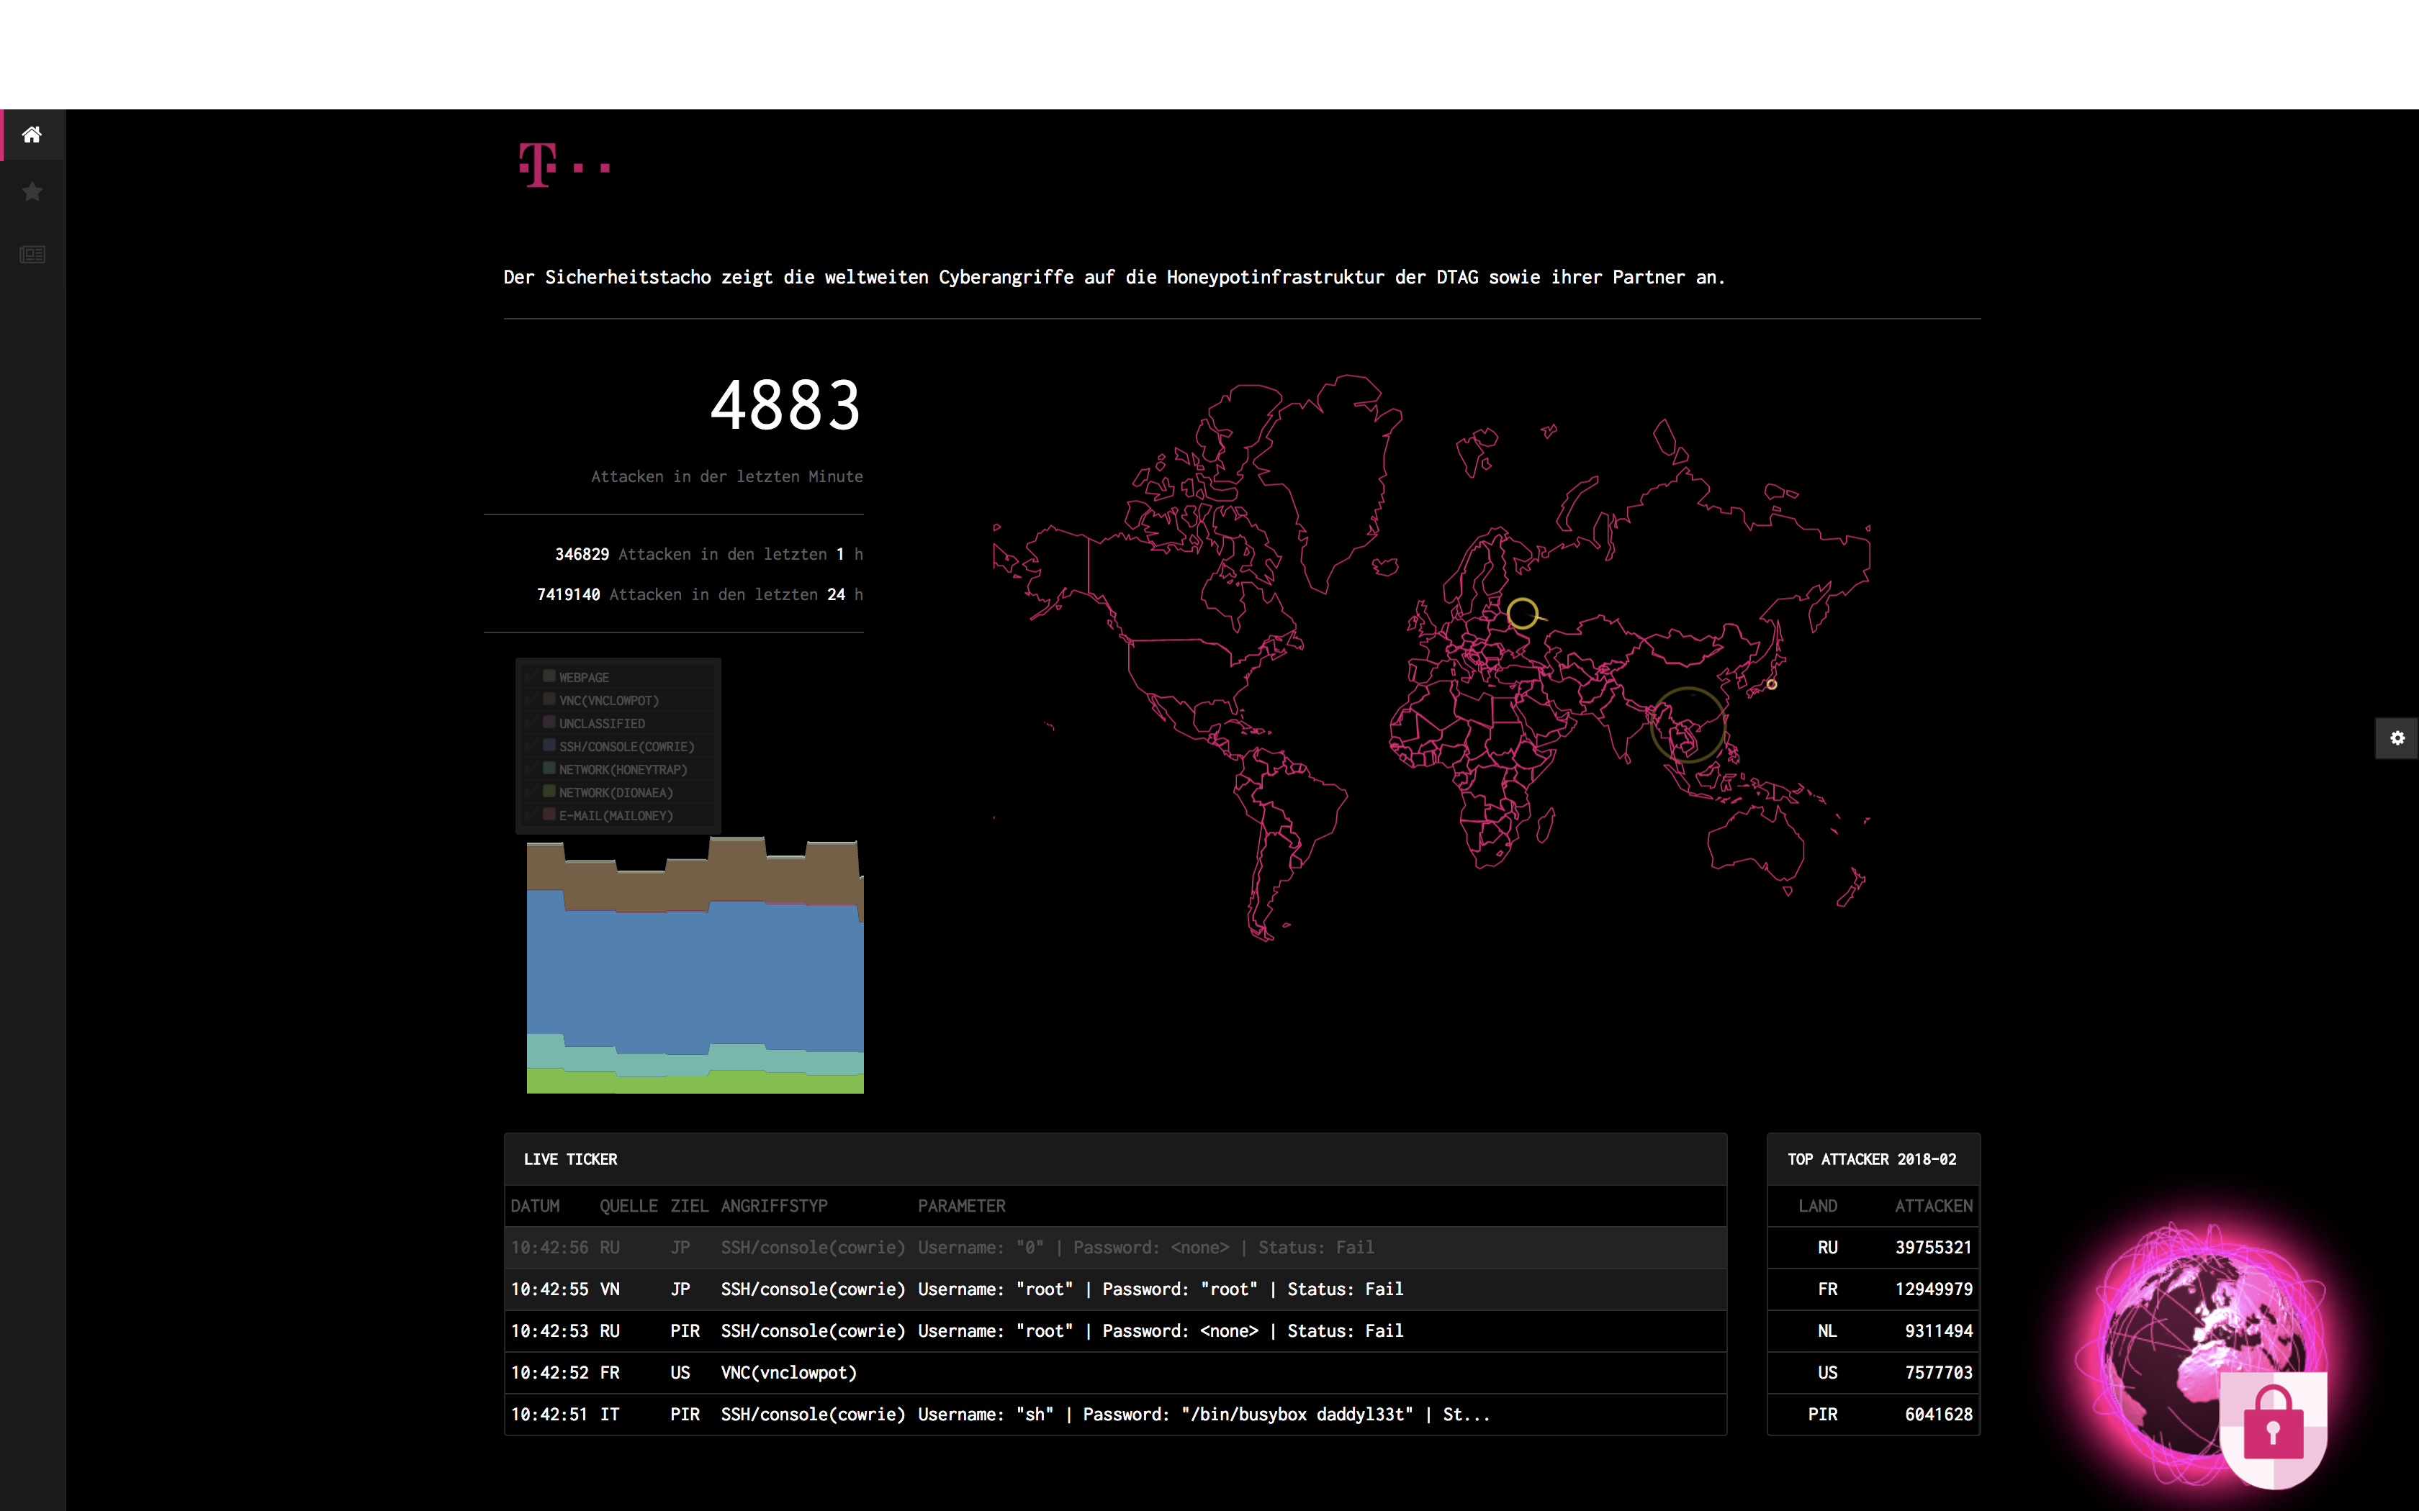Toggle the NETWORK(HONEYTRAP) legend checkbox
The image size is (2419, 1511).
tap(531, 768)
